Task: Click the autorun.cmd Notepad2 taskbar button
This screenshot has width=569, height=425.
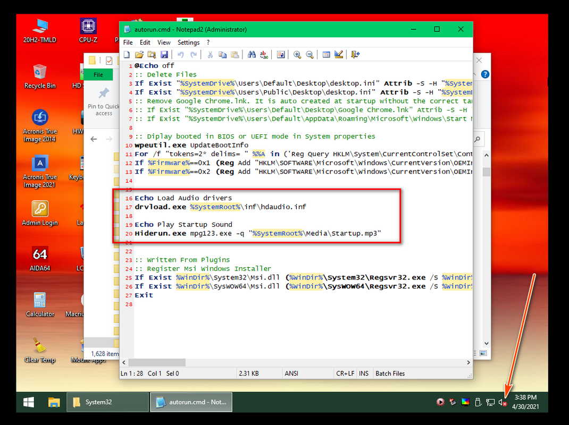Action: [x=191, y=402]
